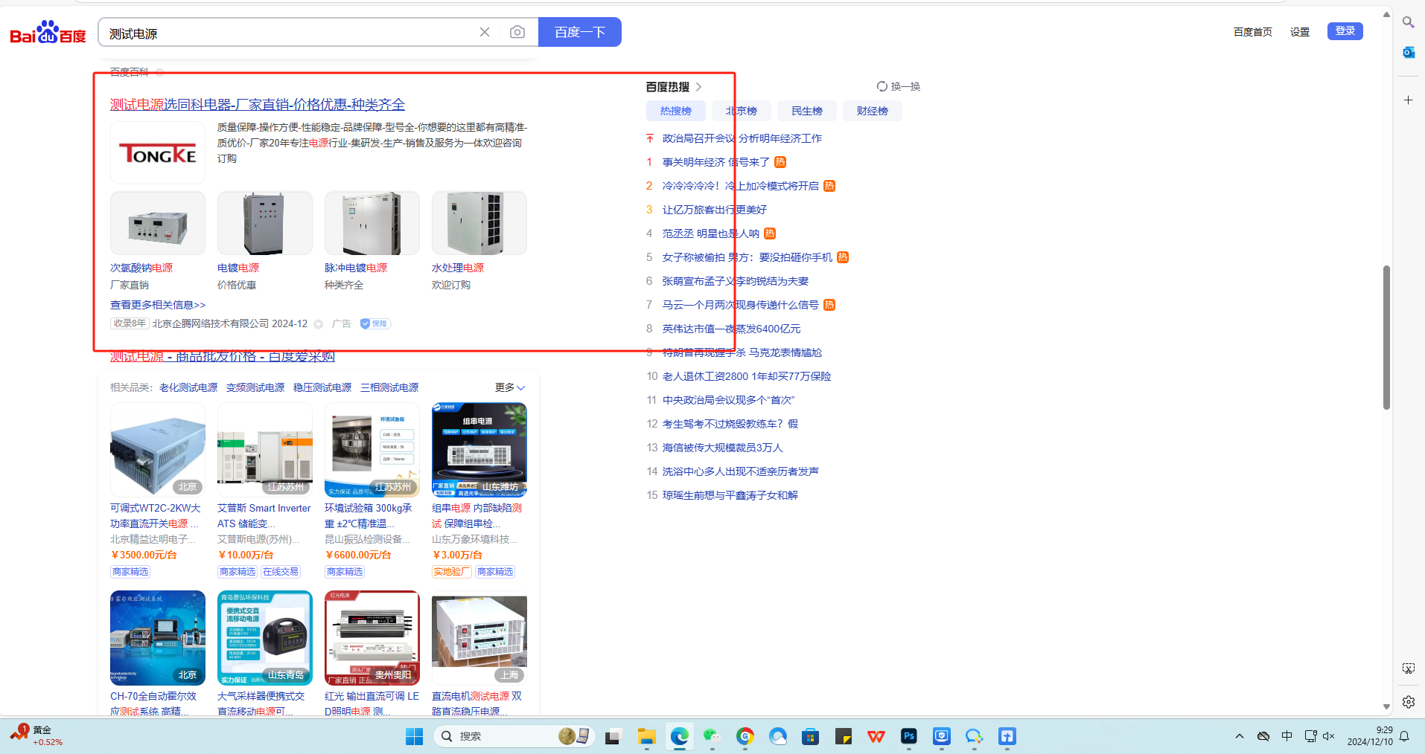The image size is (1425, 754).
Task: Click the page vertical scrollbar thumb
Action: coord(1386,337)
